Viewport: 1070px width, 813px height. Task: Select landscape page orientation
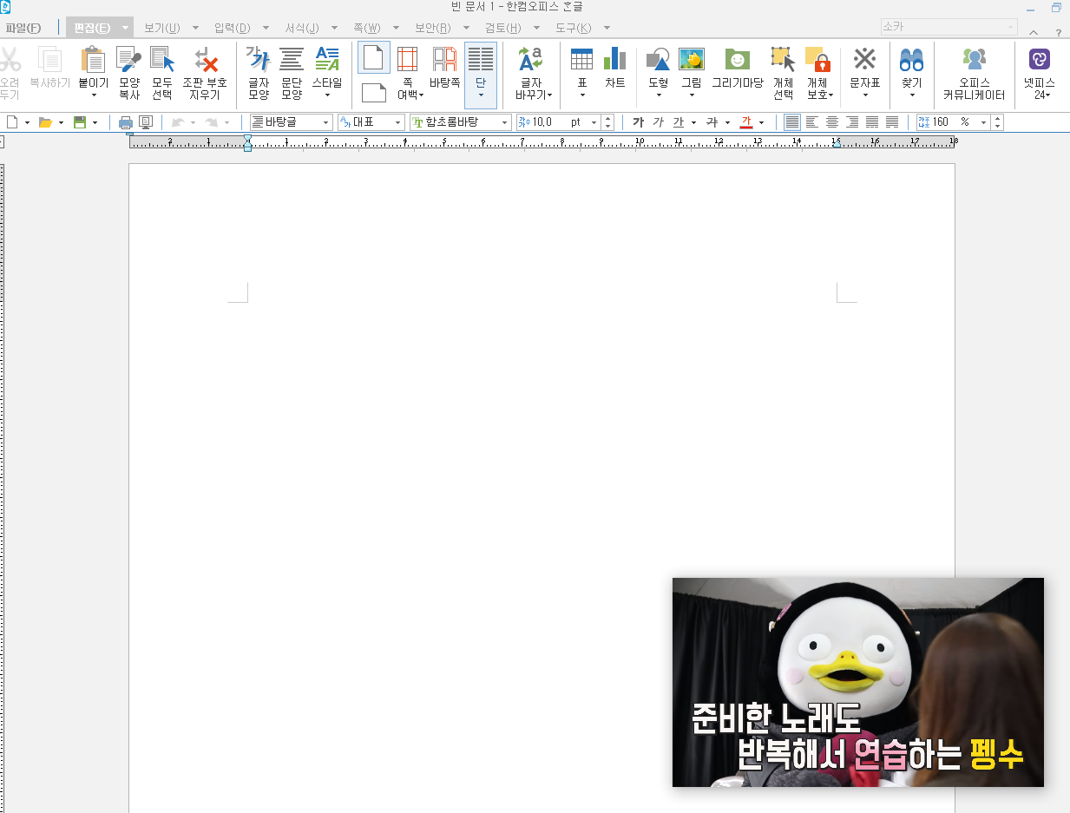click(374, 93)
